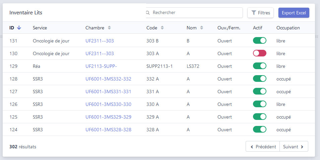Click the Code column header label
The width and height of the screenshot is (320, 160).
click(x=152, y=28)
